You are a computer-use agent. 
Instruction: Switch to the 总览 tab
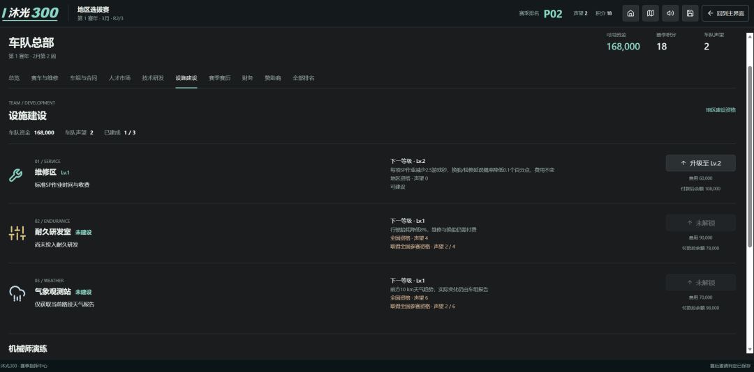point(14,78)
